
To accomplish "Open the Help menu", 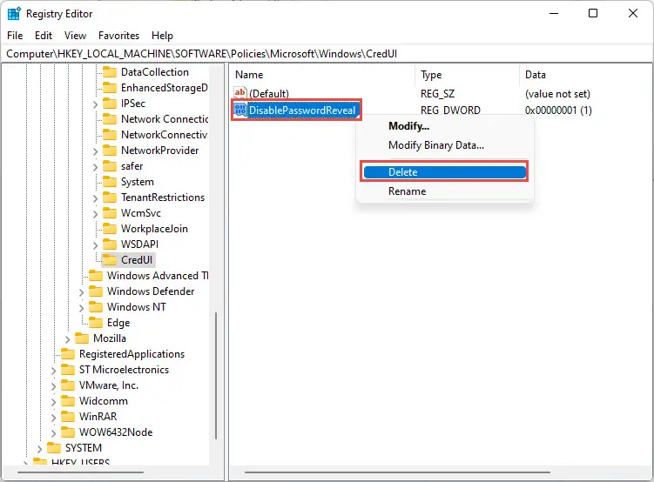I will click(162, 36).
